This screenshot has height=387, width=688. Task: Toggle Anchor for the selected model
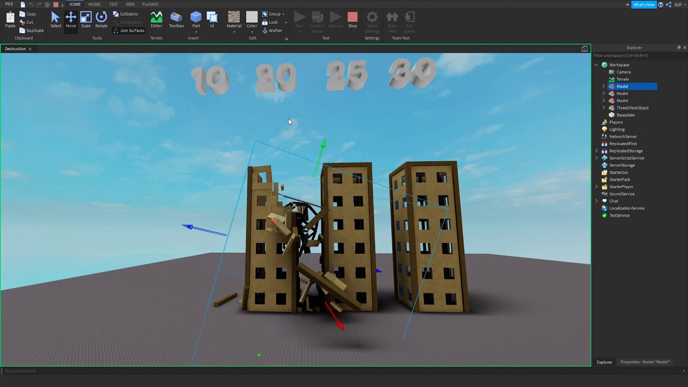(272, 31)
